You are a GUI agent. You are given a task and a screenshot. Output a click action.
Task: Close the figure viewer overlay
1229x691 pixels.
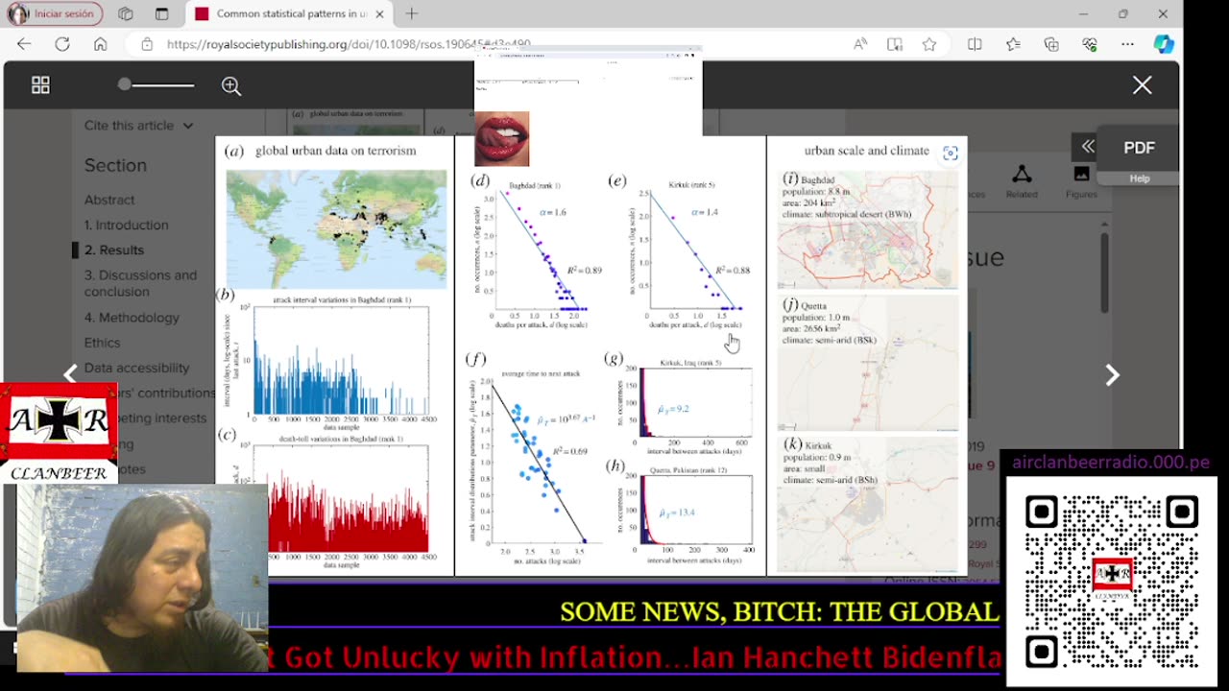[x=1142, y=85]
